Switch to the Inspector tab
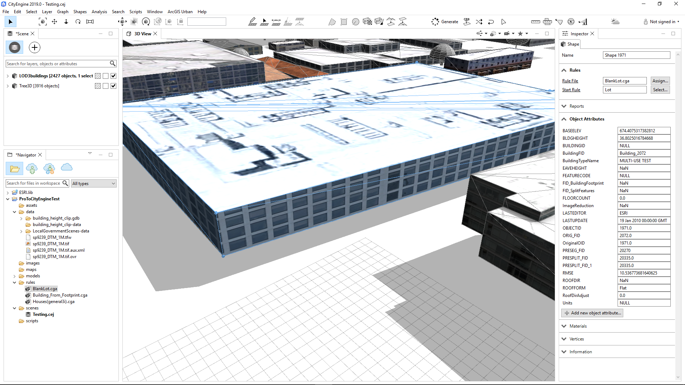Viewport: 685px width, 385px height. (579, 34)
